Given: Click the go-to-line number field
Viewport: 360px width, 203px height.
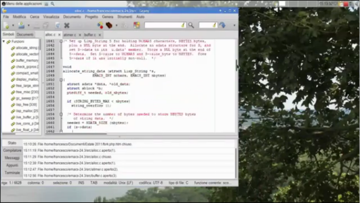Looking at the screenshot, I should [206, 25].
